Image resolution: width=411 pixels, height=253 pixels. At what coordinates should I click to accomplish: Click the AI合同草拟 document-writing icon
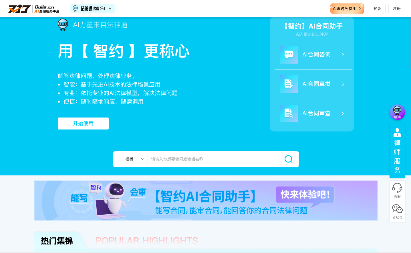click(289, 84)
